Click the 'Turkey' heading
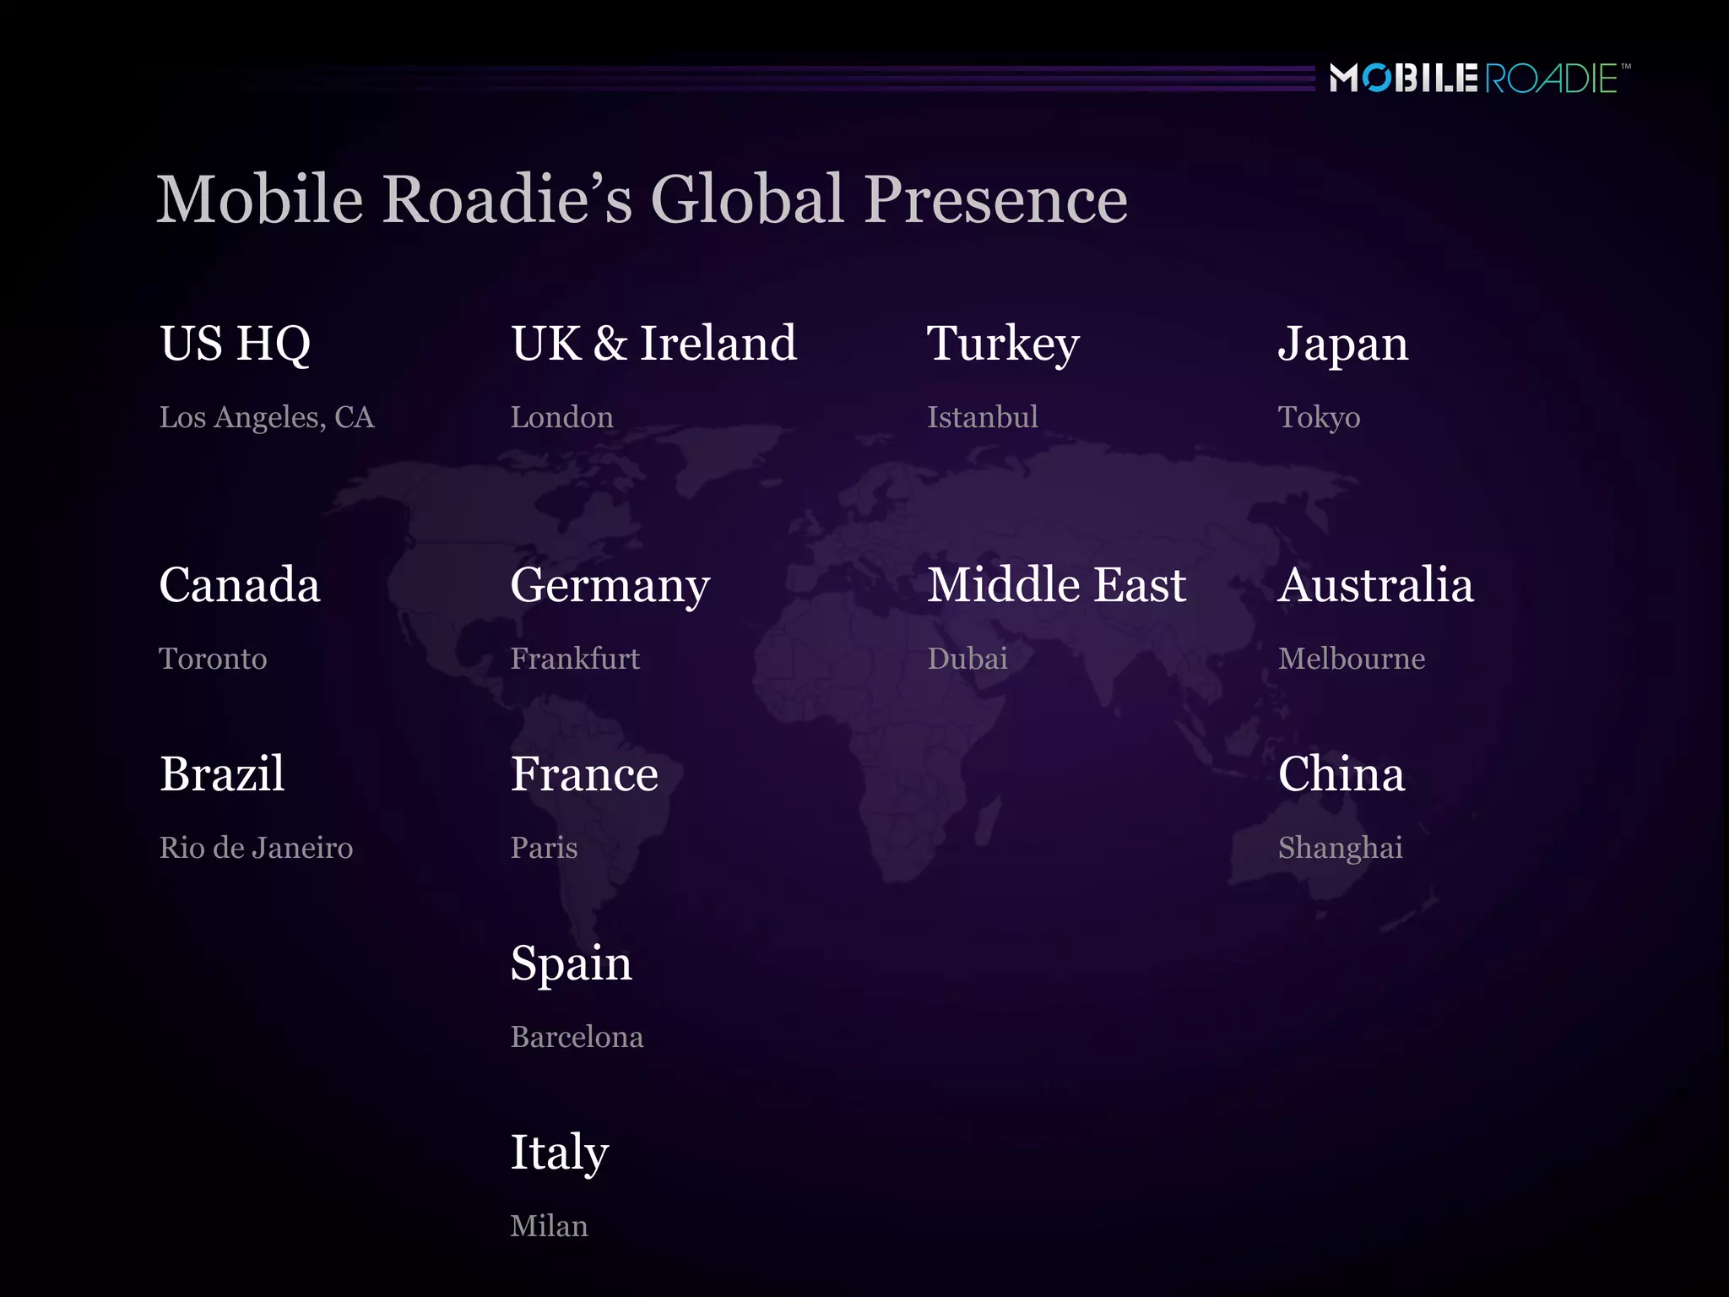Screen dimensions: 1729x1297 click(1003, 345)
